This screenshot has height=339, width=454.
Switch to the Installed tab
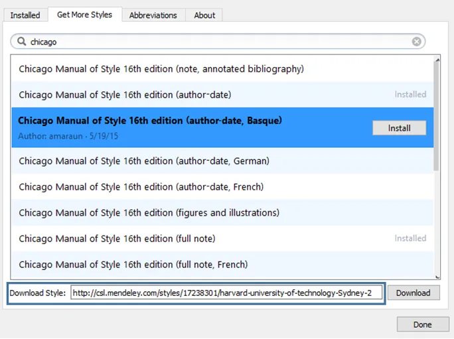point(25,15)
